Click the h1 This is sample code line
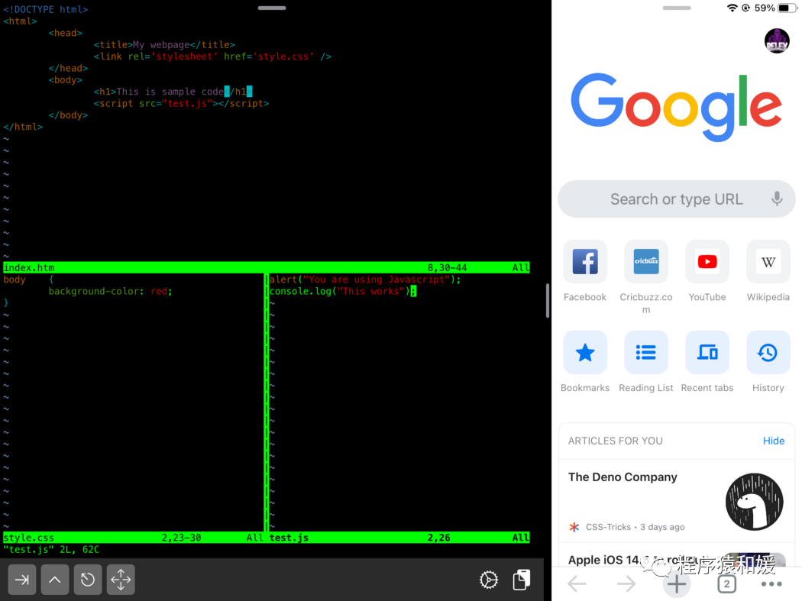 173,92
